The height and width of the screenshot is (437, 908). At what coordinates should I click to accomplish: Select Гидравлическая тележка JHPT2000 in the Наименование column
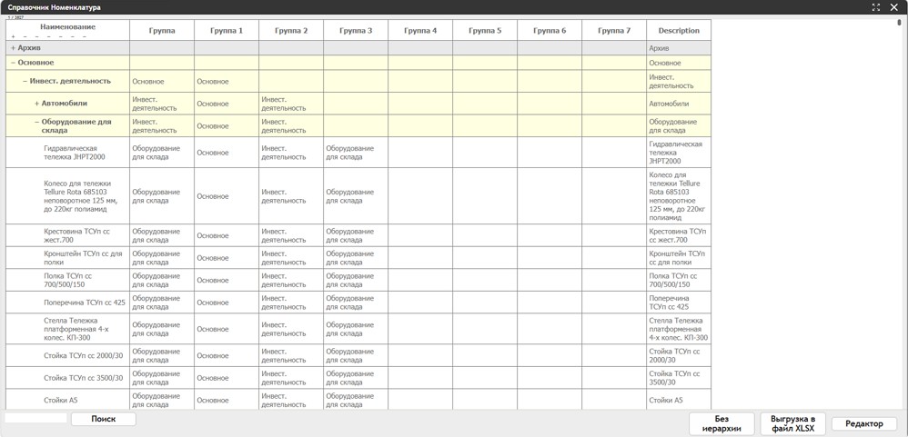coord(67,153)
